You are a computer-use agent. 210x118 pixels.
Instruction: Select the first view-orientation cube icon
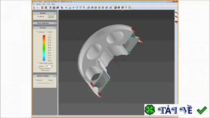click(x=89, y=8)
